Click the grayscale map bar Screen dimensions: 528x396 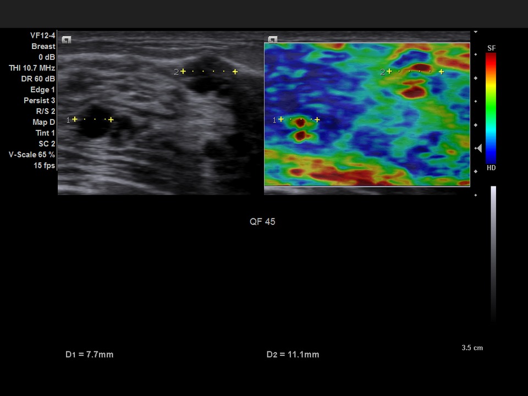click(493, 253)
